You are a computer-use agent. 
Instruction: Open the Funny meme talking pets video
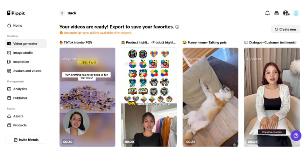tap(210, 97)
